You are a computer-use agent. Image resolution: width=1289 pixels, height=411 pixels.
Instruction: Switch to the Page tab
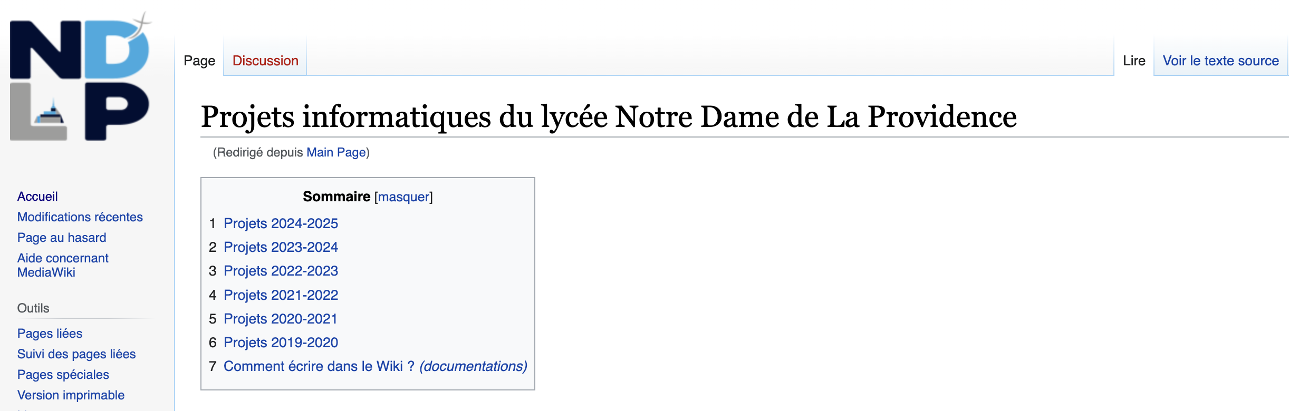(x=199, y=61)
